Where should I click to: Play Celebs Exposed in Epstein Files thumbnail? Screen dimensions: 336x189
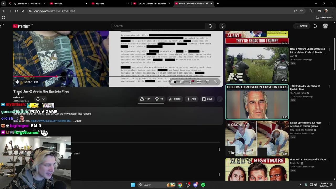[x=257, y=102]
